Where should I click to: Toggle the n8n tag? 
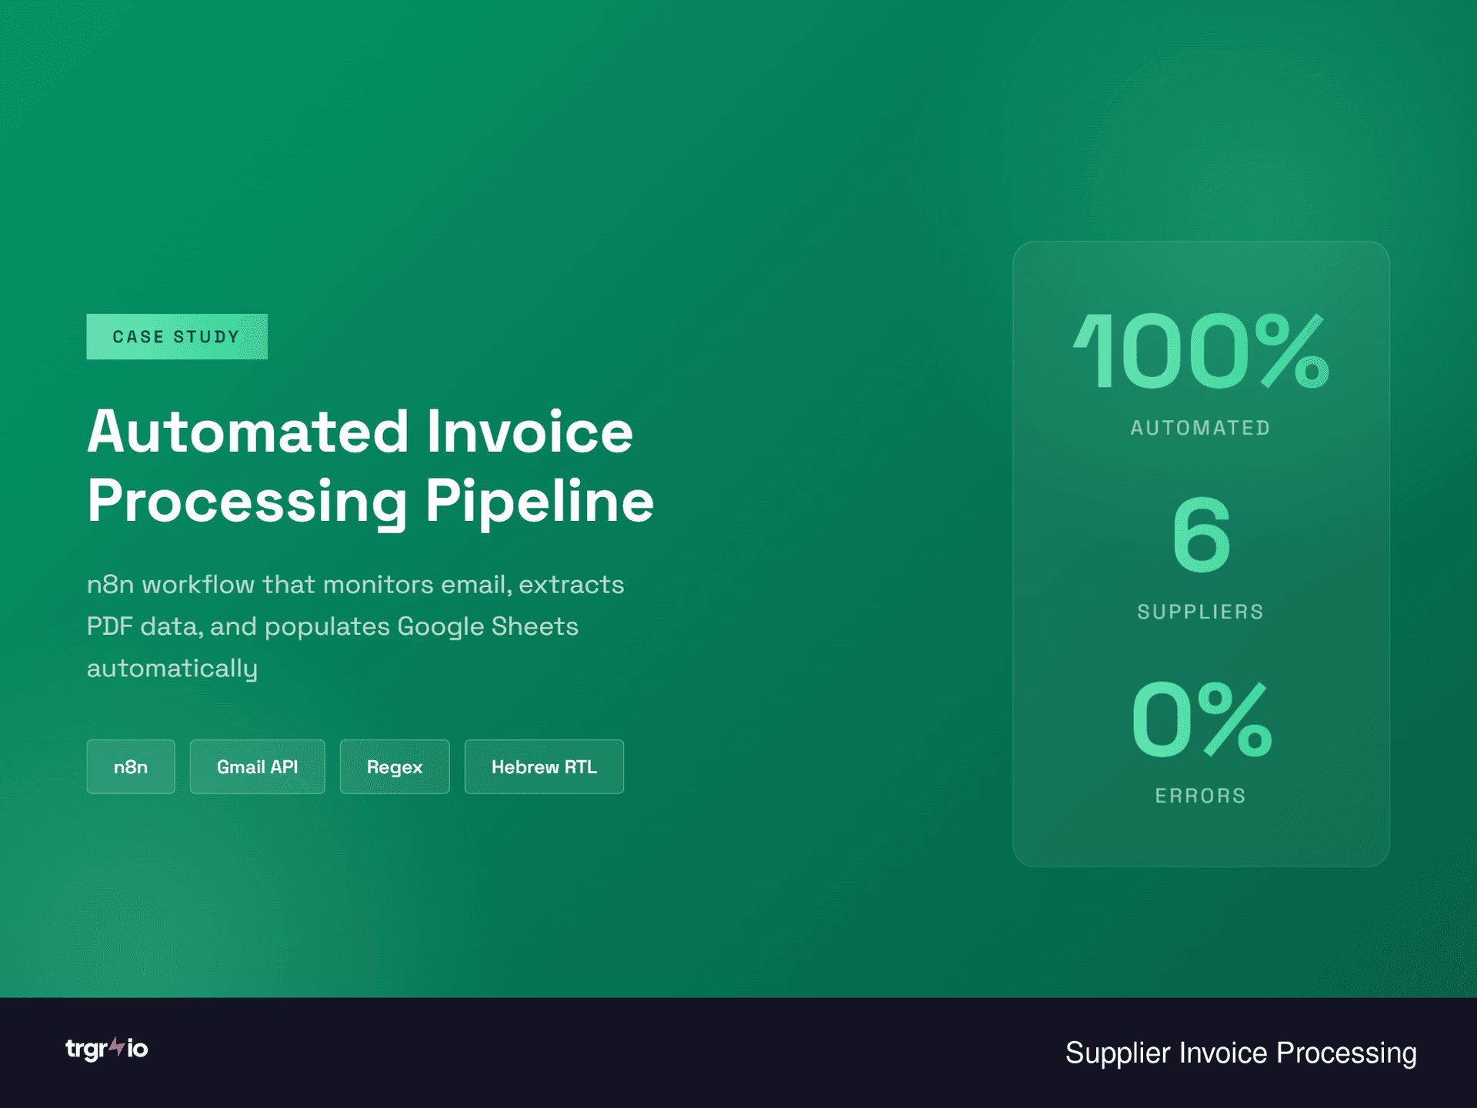coord(130,766)
